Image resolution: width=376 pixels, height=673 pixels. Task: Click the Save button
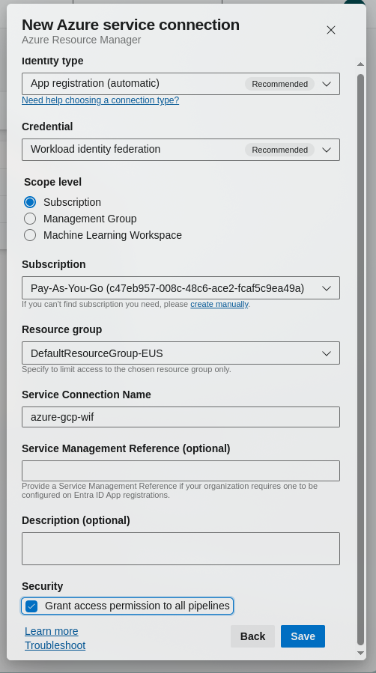coord(303,636)
